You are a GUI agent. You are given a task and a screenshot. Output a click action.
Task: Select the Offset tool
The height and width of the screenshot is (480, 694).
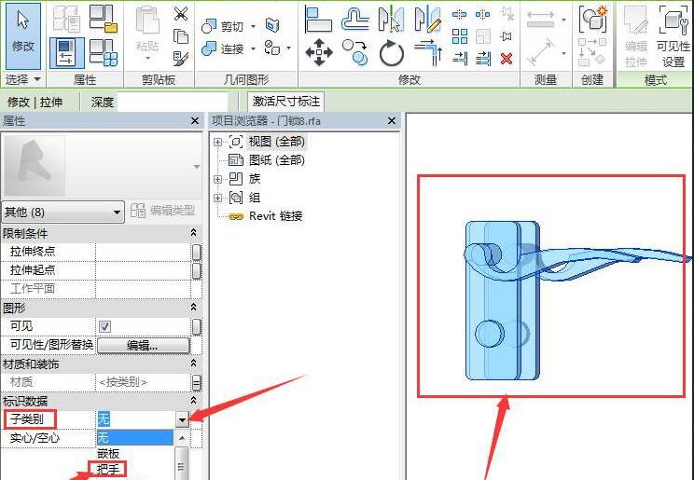355,19
